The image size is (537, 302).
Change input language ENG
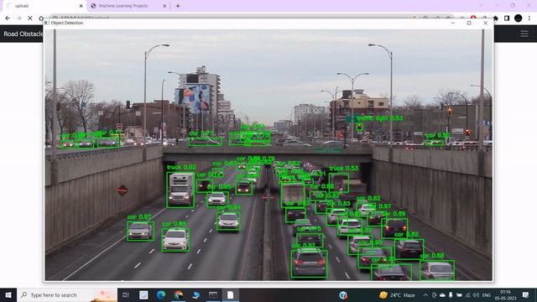tap(487, 294)
